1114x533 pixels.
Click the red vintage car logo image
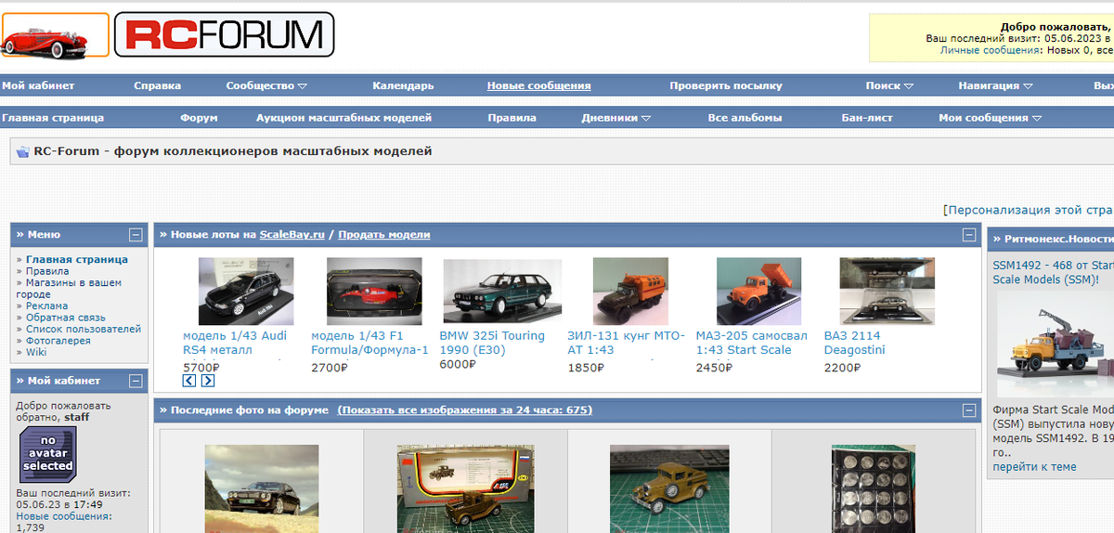click(55, 34)
